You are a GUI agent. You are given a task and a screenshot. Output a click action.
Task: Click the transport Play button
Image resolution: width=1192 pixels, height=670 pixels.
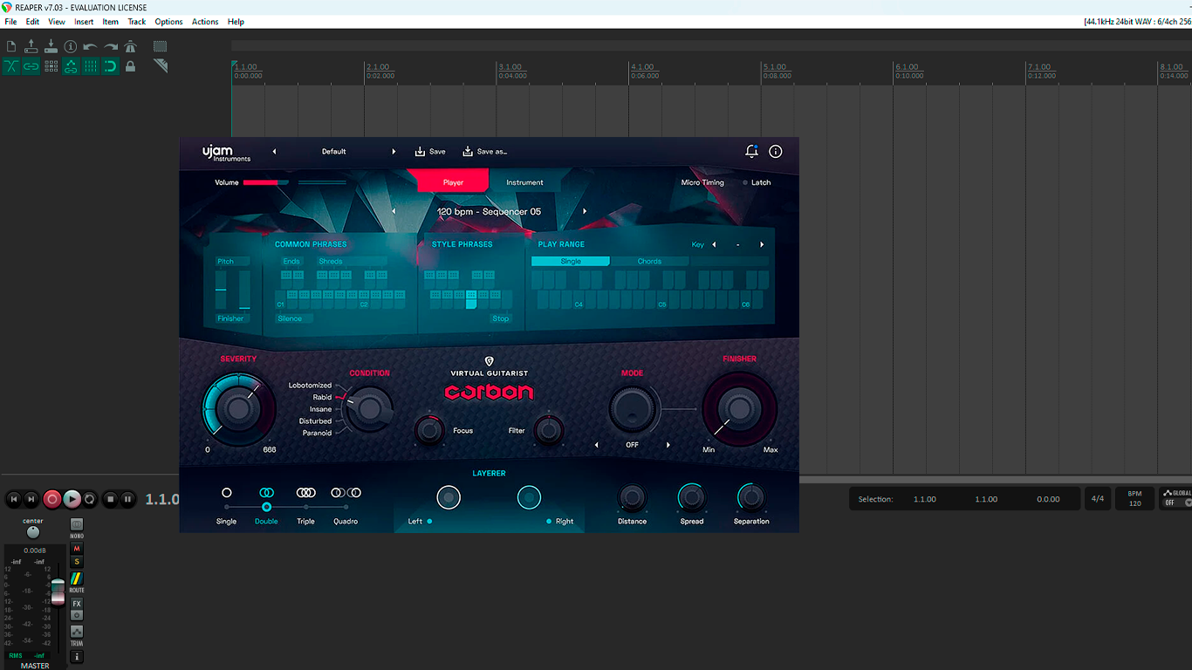coord(72,499)
